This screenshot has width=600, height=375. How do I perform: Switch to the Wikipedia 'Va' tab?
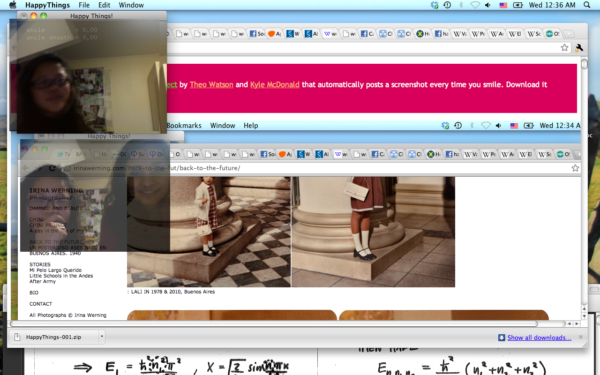point(459,34)
